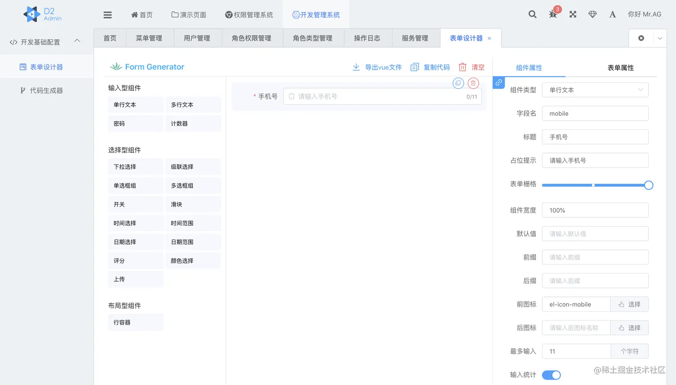Click 复制代码 button
Viewport: 676px width, 385px height.
click(x=430, y=67)
